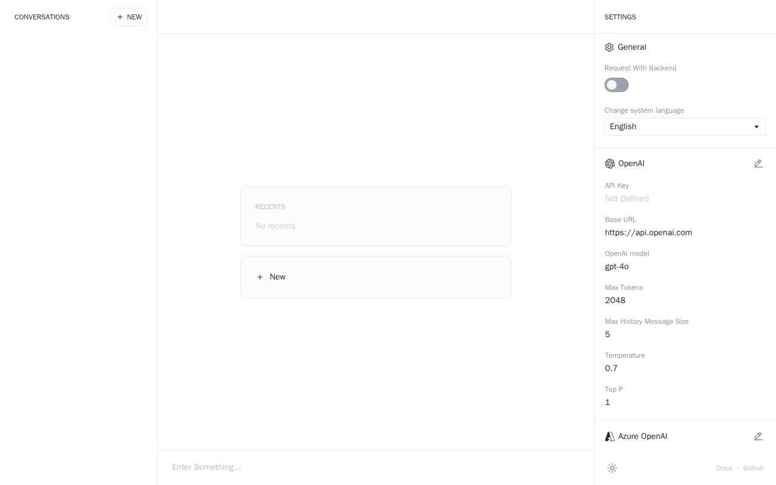This screenshot has width=776, height=485.
Task: Click the Temperature value 0.7
Action: pos(611,369)
